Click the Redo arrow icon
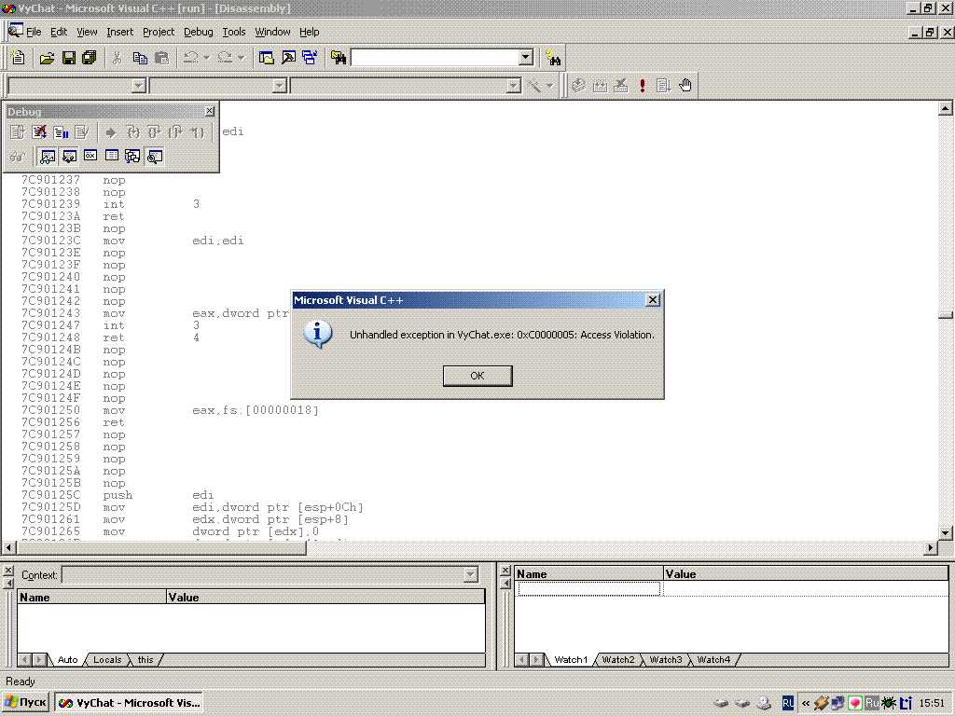The height and width of the screenshot is (716, 955). point(225,58)
